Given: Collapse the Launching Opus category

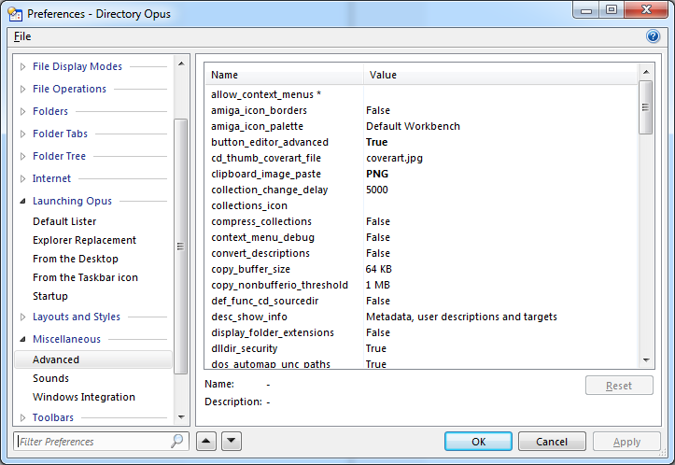Looking at the screenshot, I should 22,201.
